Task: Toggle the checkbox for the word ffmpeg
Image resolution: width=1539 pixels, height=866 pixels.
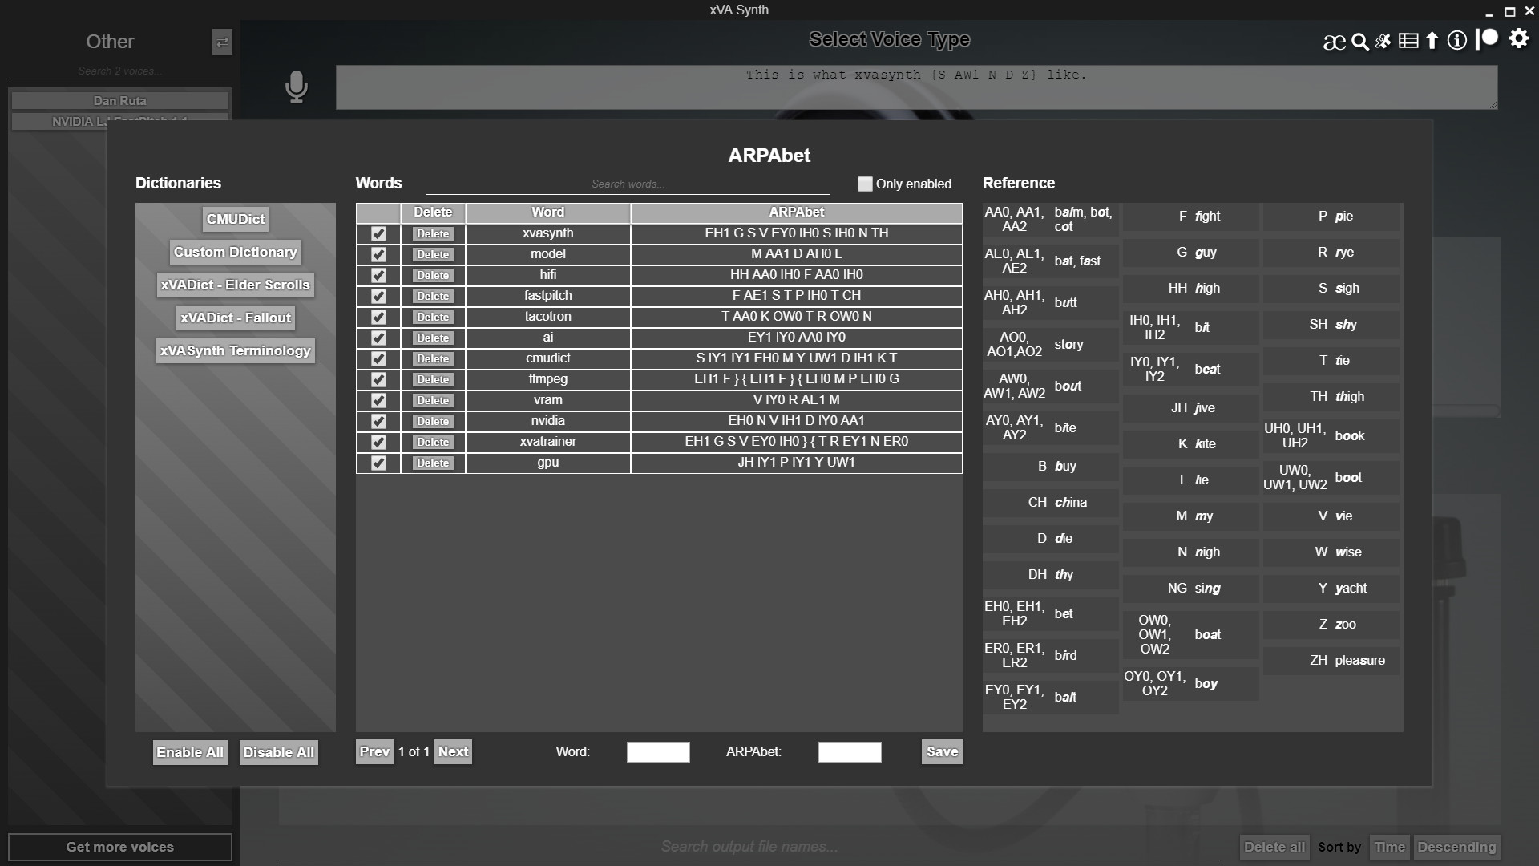Action: [378, 379]
